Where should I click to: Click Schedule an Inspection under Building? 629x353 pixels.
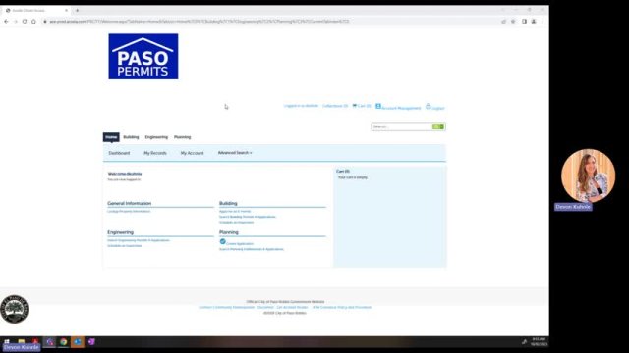[x=236, y=223]
